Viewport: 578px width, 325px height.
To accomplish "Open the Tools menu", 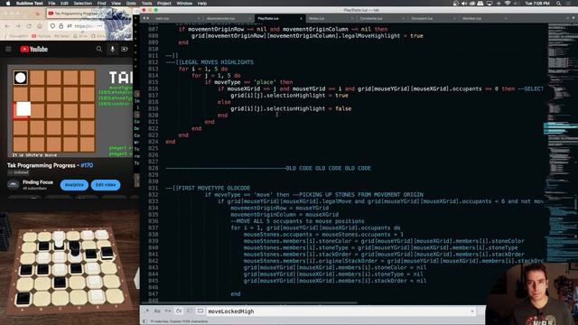I will point(146,4).
